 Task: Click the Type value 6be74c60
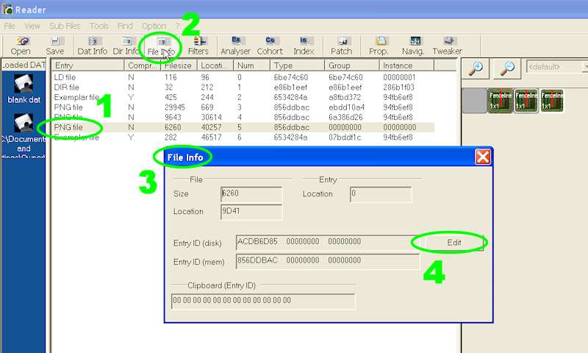[x=291, y=77]
